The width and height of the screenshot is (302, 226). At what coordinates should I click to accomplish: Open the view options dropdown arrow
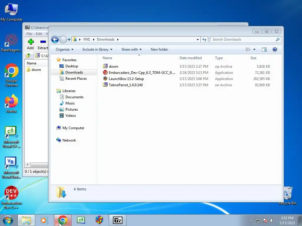tap(254, 49)
